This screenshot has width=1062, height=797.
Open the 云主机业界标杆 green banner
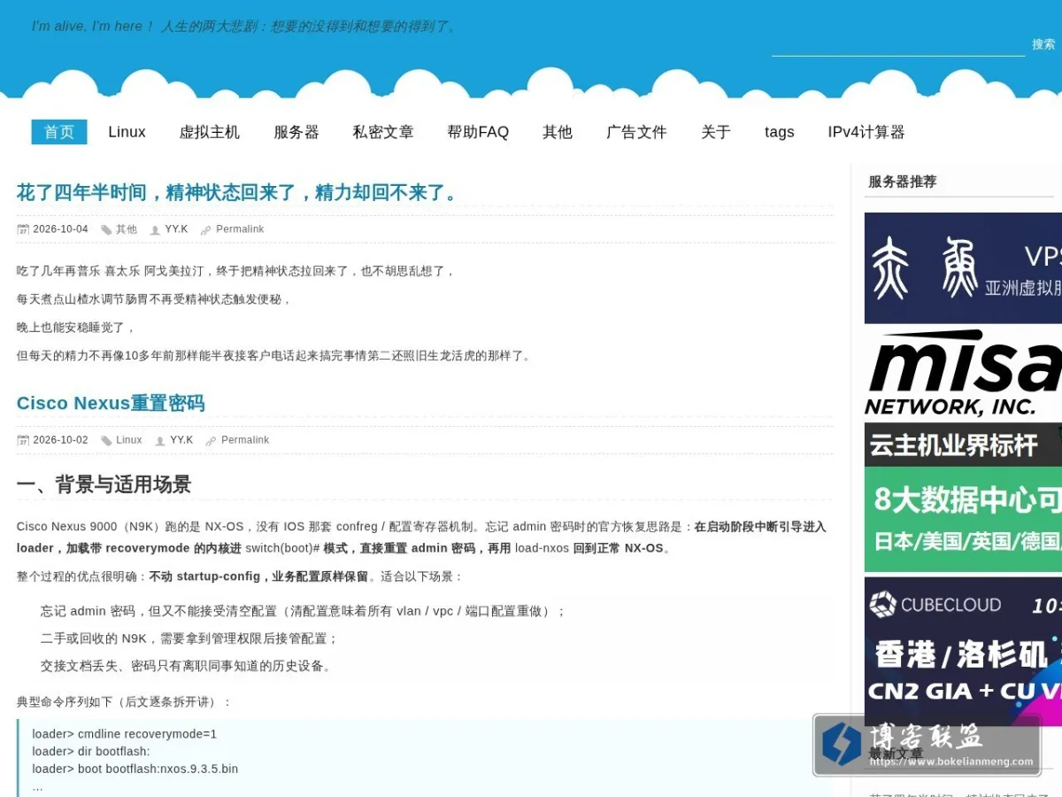pos(963,498)
